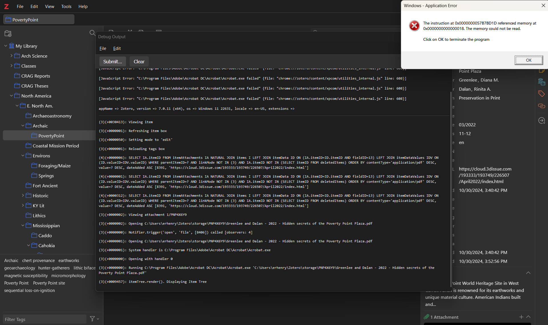Screen dimensions: 548x325
Task: Open the Tools menu
Action: [x=66, y=6]
